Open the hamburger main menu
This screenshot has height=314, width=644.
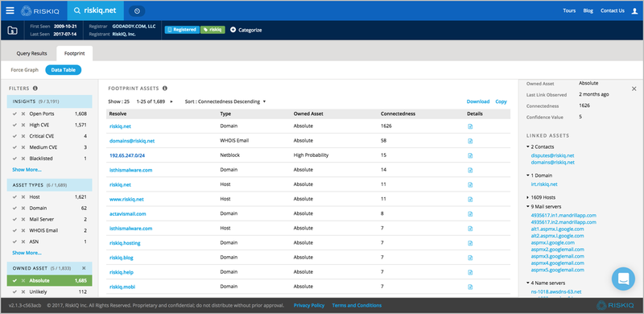point(10,10)
